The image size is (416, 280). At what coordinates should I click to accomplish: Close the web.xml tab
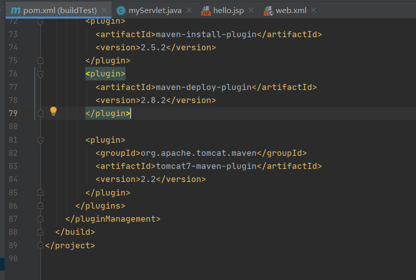click(x=314, y=10)
